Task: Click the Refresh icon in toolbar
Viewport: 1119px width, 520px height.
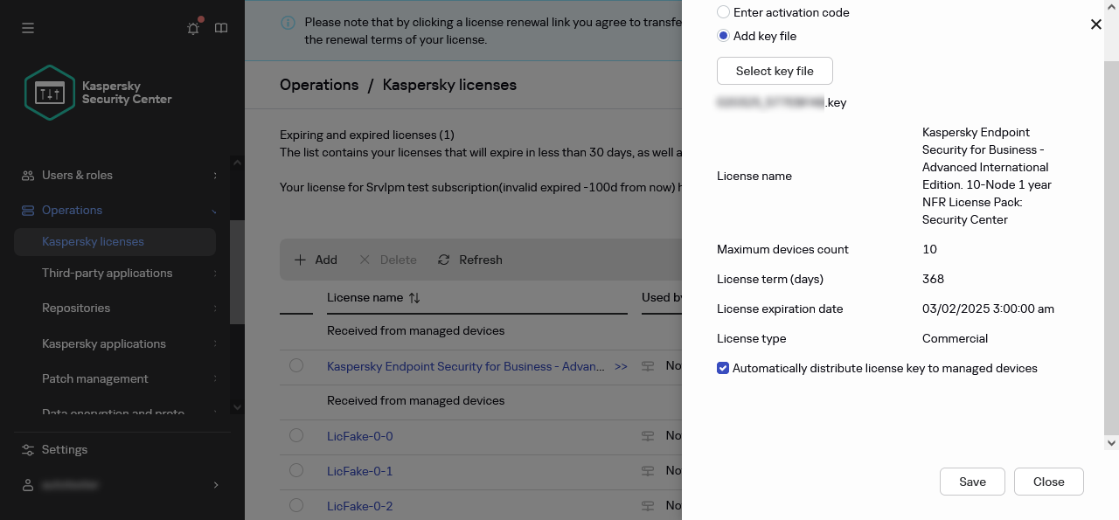Action: tap(444, 260)
